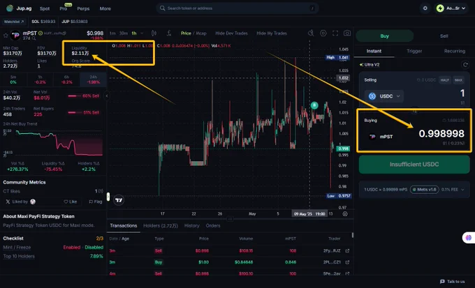Open chart settings circle icon
This screenshot has height=288, width=475.
[323, 33]
